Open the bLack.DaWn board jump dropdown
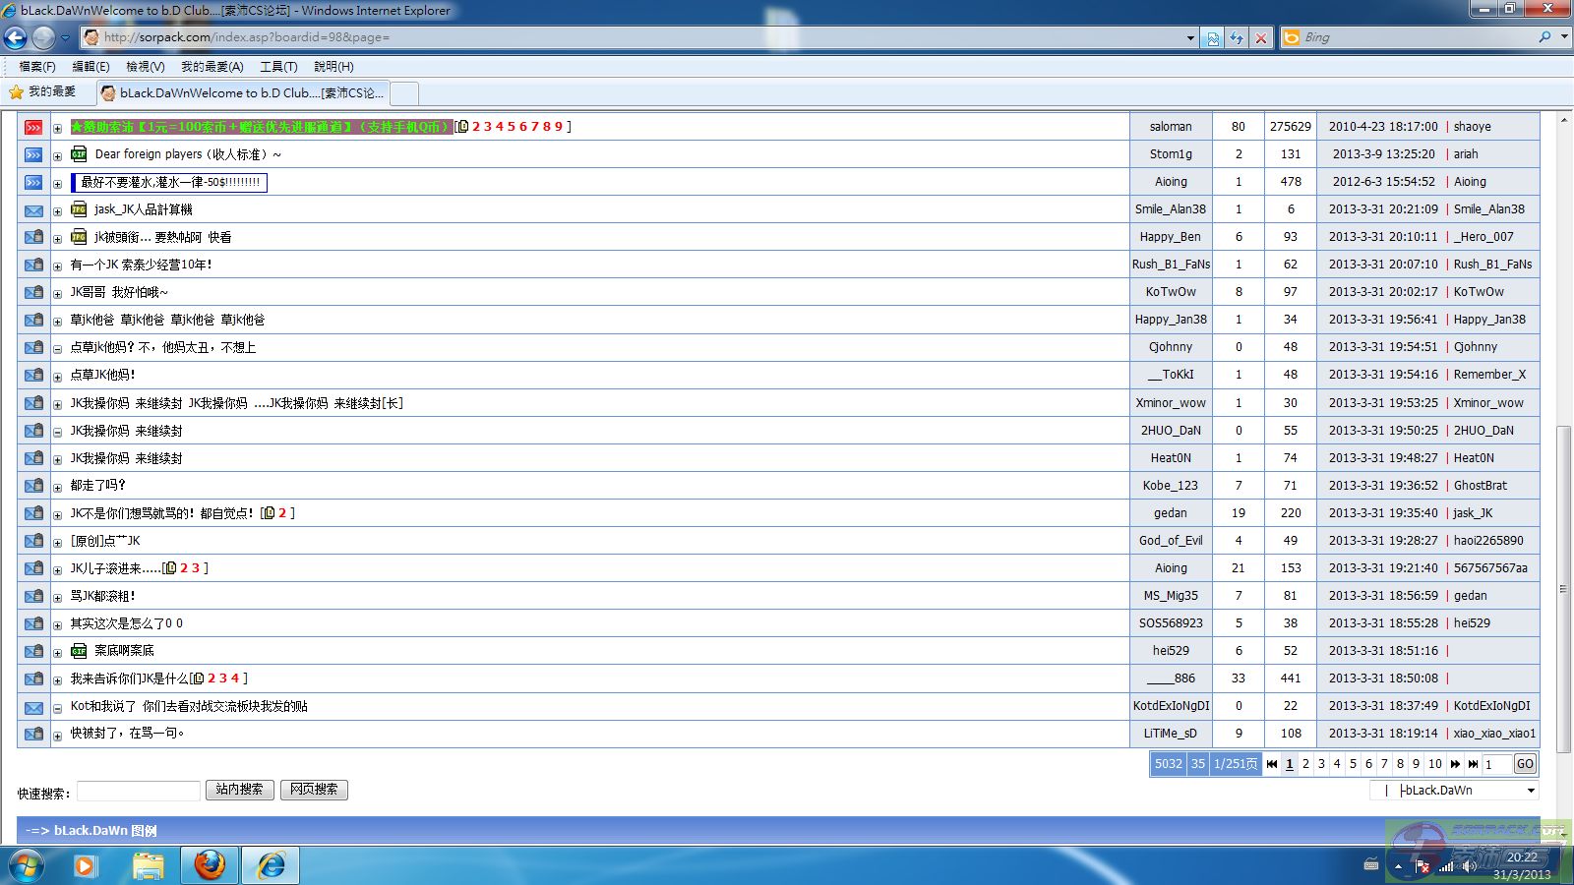 [1531, 791]
